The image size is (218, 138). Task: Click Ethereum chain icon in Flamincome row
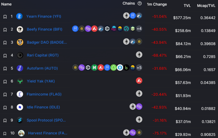click(x=139, y=94)
